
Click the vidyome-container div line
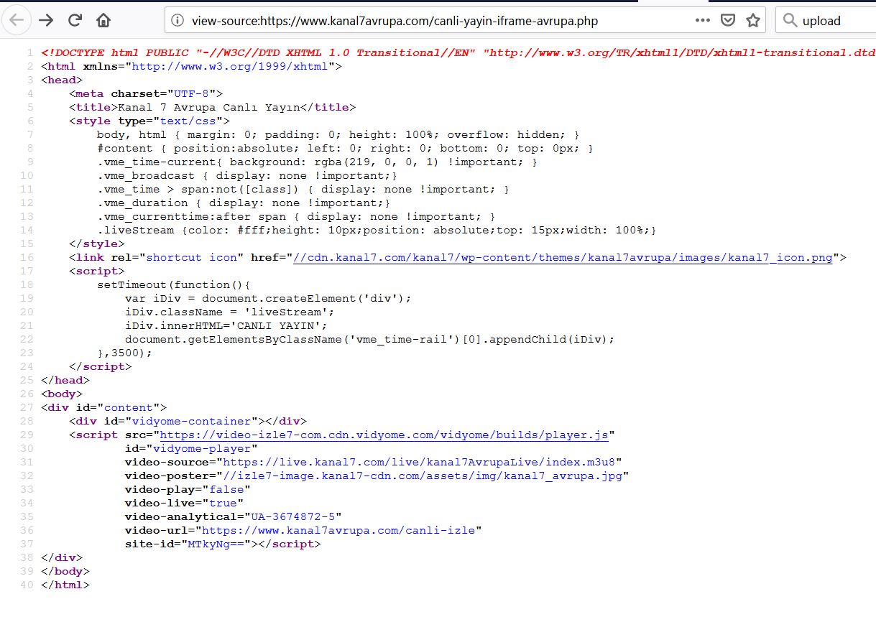click(x=188, y=421)
